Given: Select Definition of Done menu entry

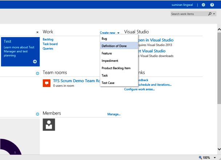Looking at the screenshot, I should (x=119, y=46).
